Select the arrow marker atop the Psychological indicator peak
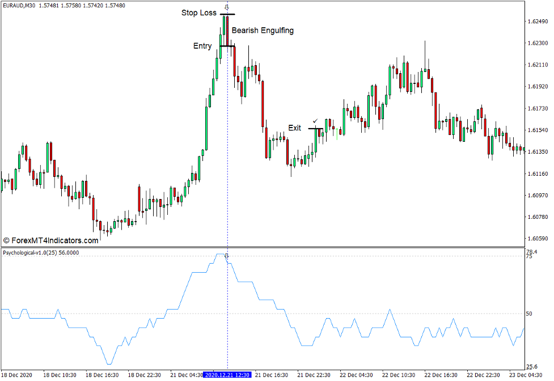This screenshot has height=381, width=554. point(227,256)
